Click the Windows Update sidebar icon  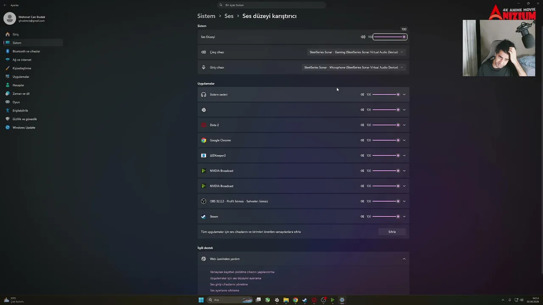[x=8, y=128]
